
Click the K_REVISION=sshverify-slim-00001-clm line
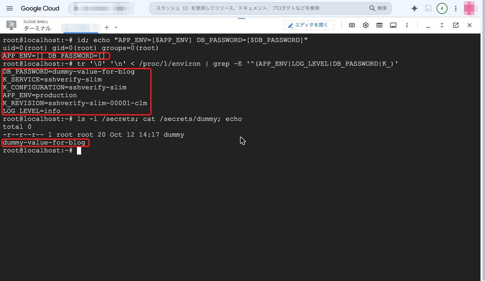[75, 103]
